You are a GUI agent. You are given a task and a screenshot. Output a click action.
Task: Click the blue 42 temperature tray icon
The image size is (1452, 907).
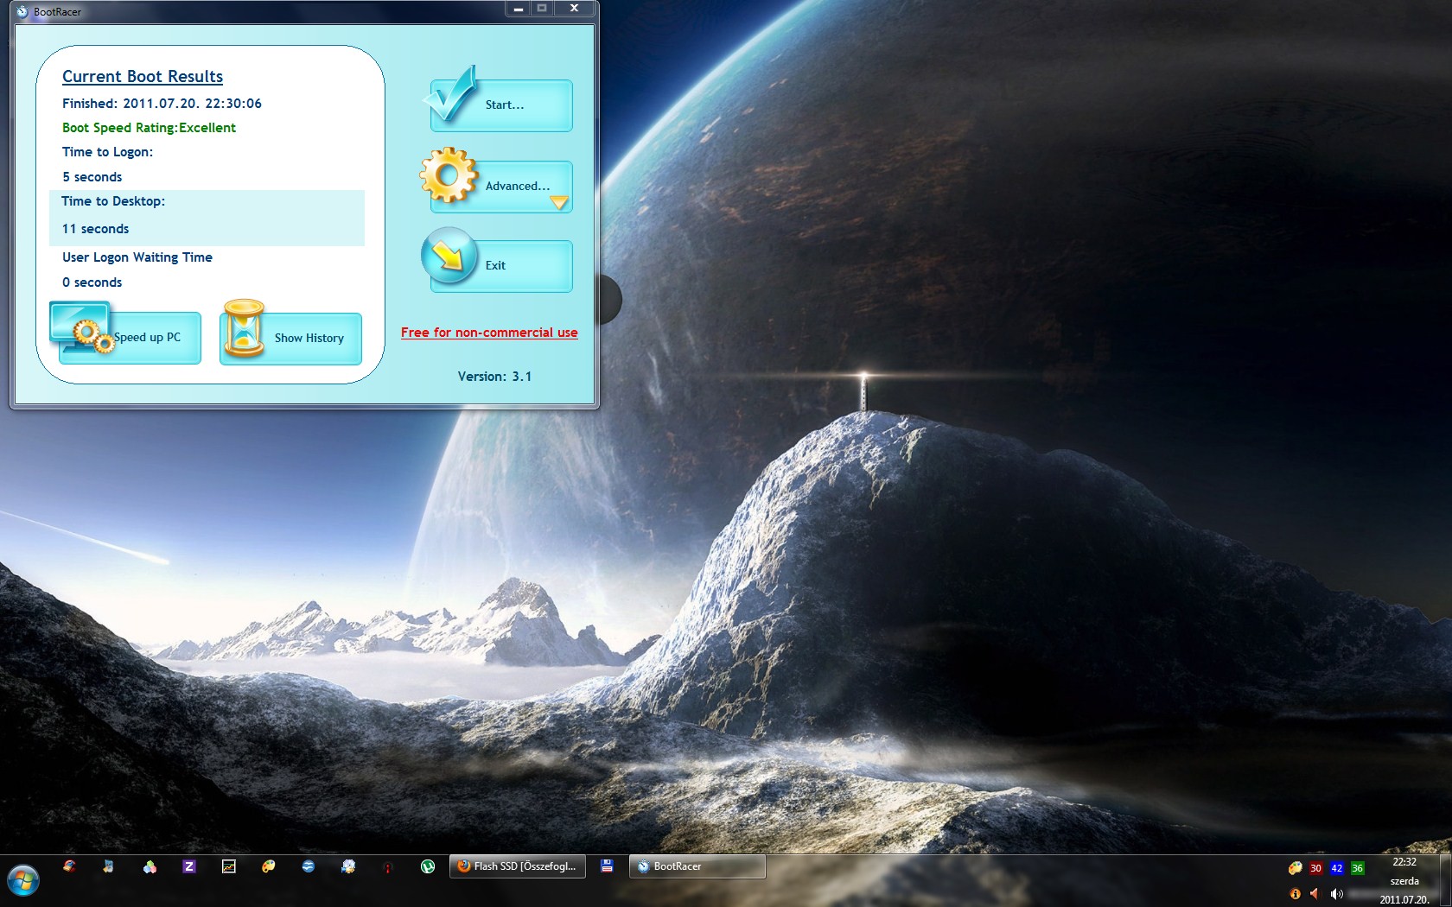click(x=1336, y=868)
